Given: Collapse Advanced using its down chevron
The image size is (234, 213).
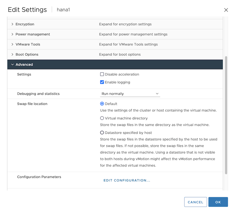Looking at the screenshot, I should (x=12, y=64).
